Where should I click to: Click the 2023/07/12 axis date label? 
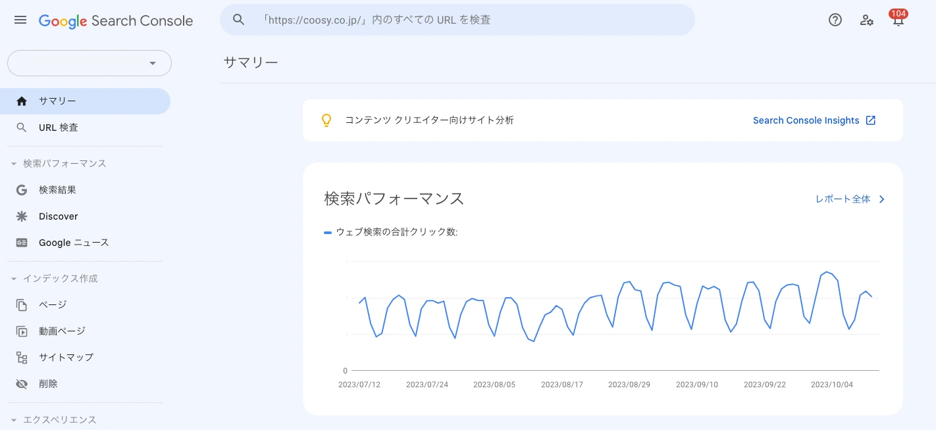click(359, 385)
